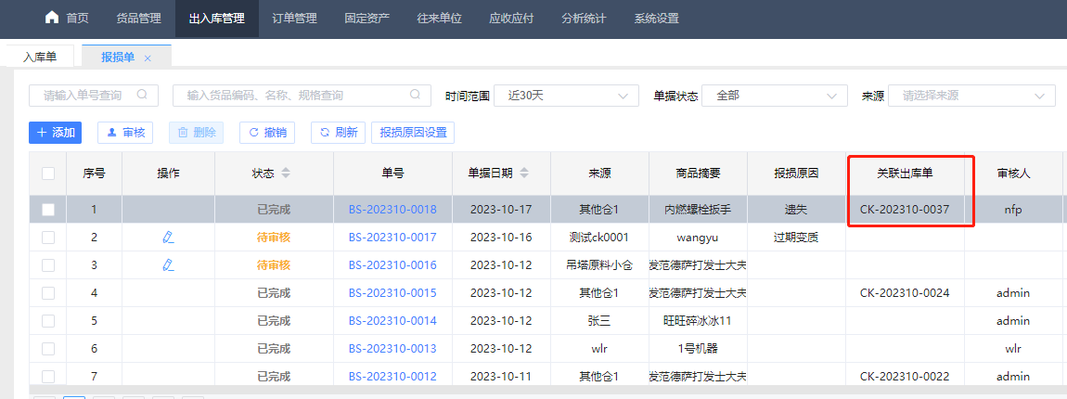This screenshot has height=399, width=1067.
Task: Click cell CK-202310-0022
Action: [x=905, y=377]
